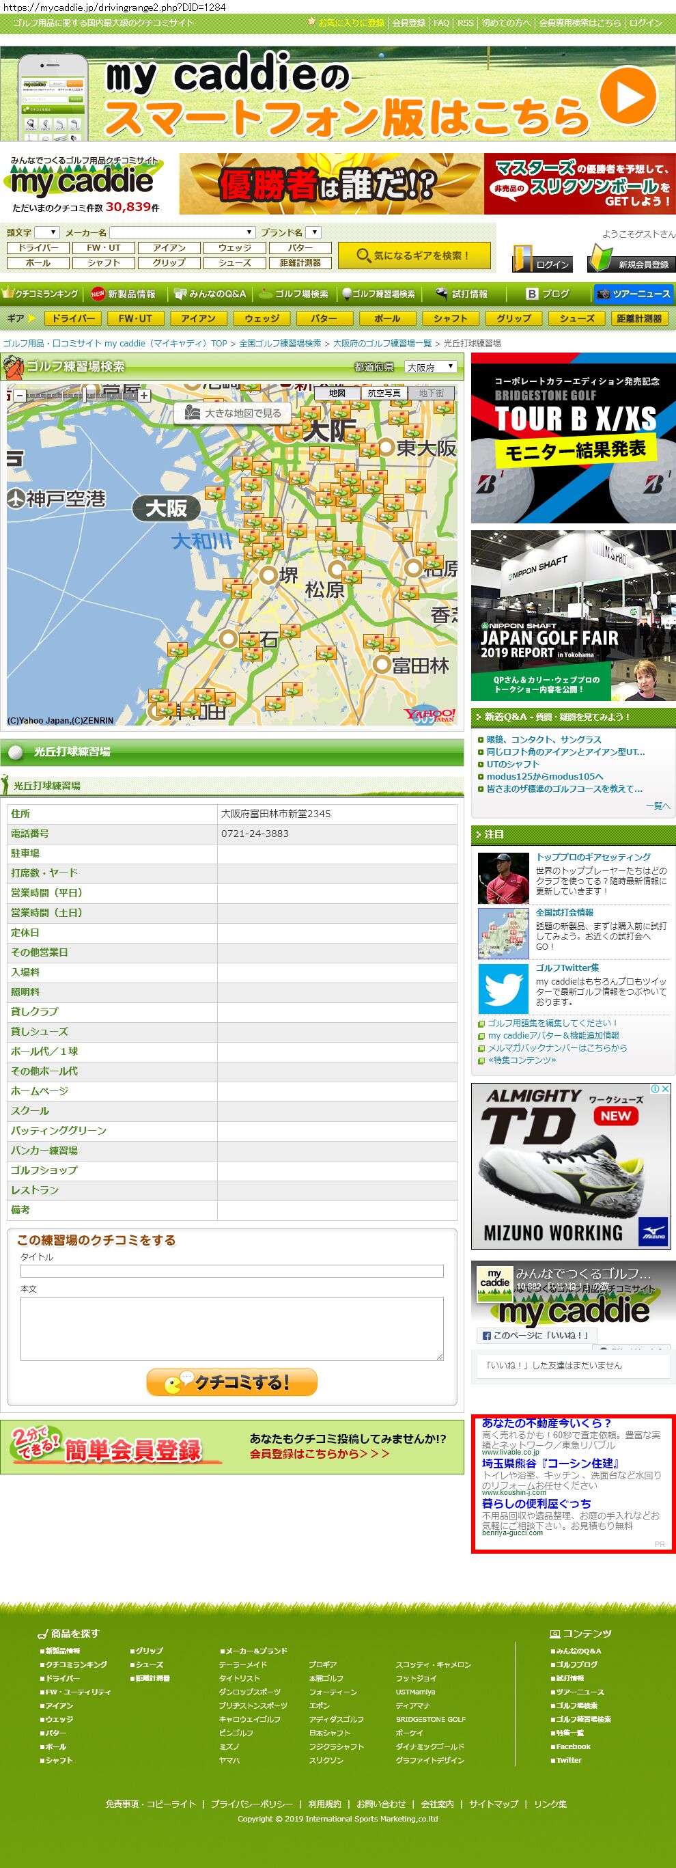This screenshot has height=1868, width=676.
Task: Click テーラーメイド link in footer
Action: [x=242, y=1664]
